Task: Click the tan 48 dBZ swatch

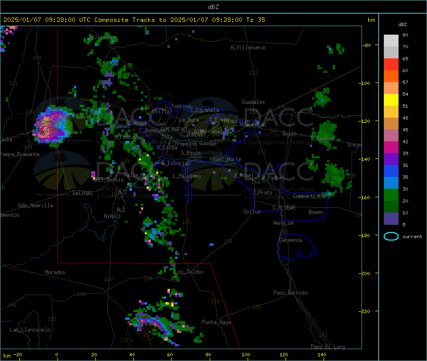Action: [391, 124]
